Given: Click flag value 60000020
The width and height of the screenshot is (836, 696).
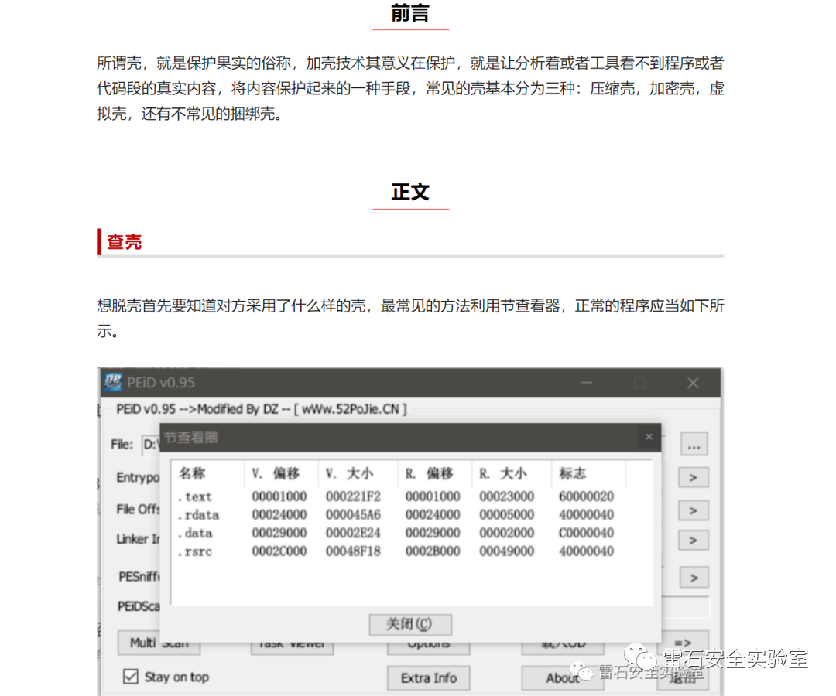Looking at the screenshot, I should click(586, 496).
